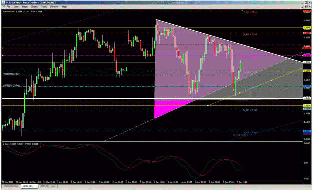Click the GBPUSD,H1 price header text
The width and height of the screenshot is (313, 190).
[x=23, y=12]
